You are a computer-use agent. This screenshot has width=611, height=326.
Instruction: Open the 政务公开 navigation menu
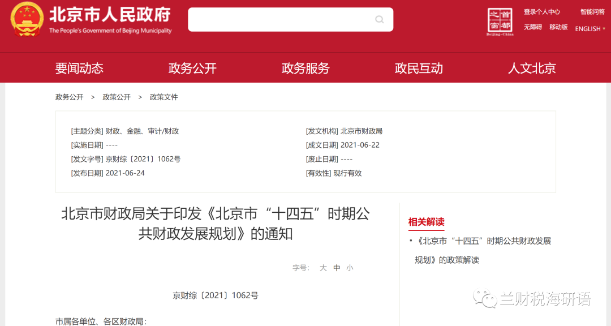click(192, 68)
